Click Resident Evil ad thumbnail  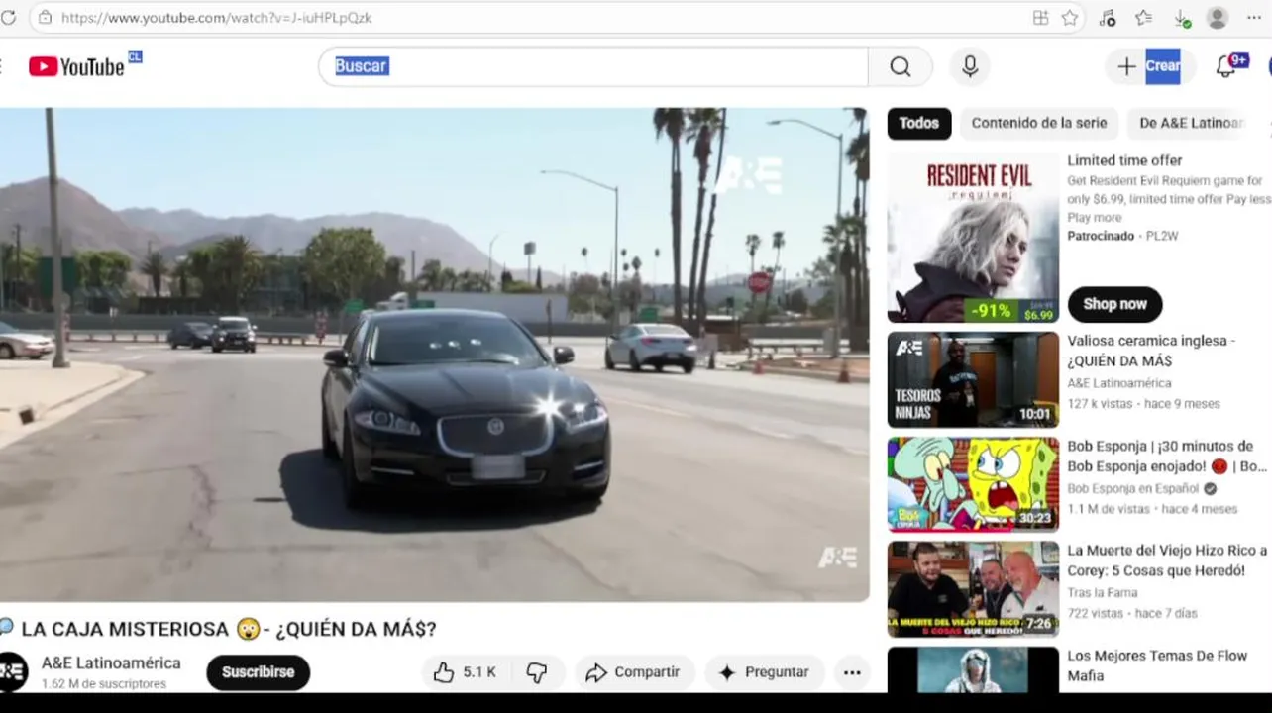click(x=973, y=238)
